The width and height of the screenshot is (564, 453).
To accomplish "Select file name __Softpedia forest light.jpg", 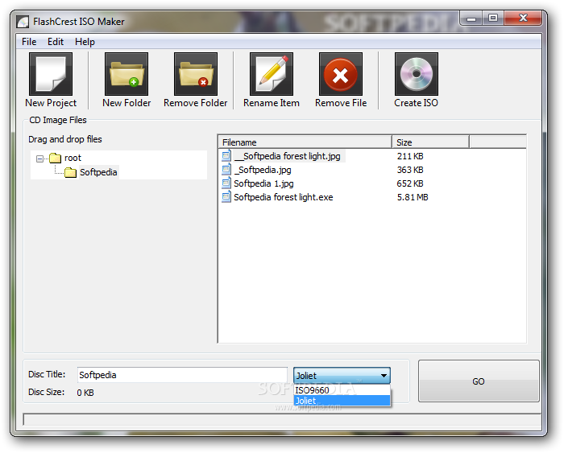I will (287, 156).
